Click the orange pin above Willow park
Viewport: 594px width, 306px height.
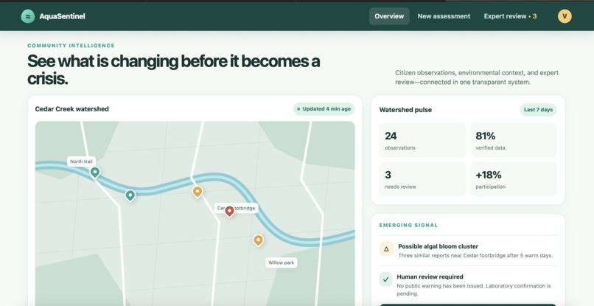pos(258,240)
